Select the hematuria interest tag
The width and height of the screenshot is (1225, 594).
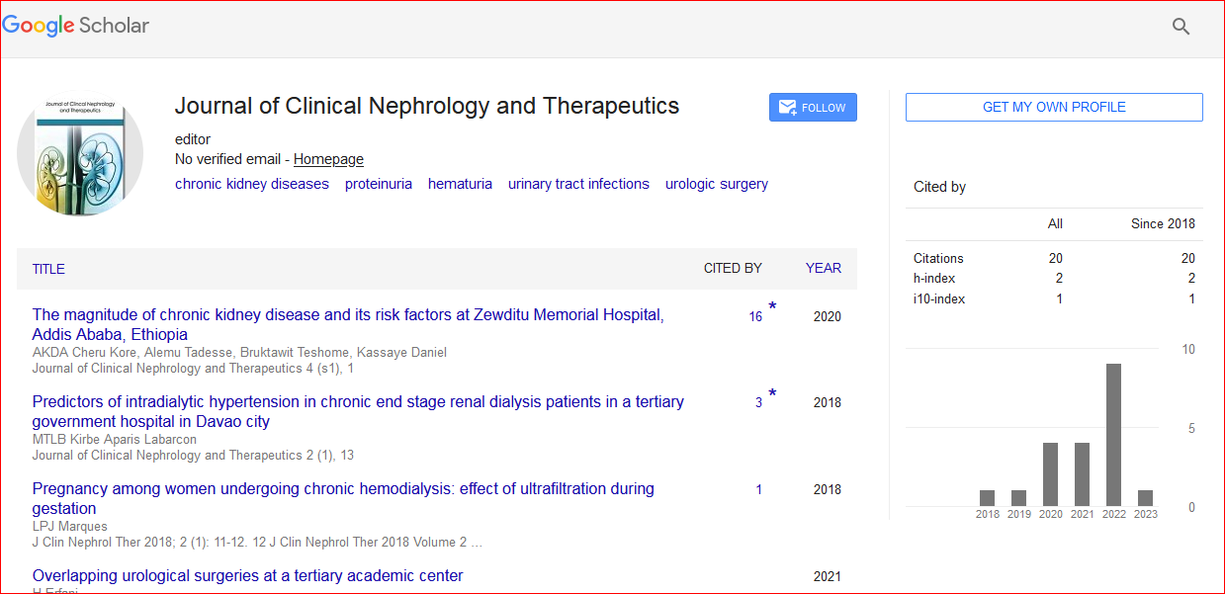pos(460,184)
